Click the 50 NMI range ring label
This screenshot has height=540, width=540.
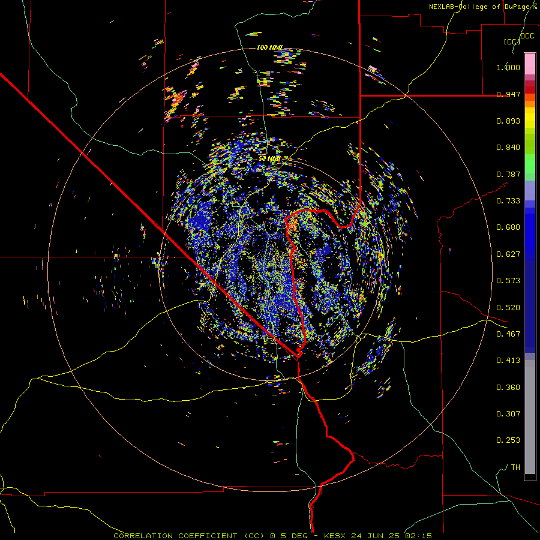click(269, 159)
